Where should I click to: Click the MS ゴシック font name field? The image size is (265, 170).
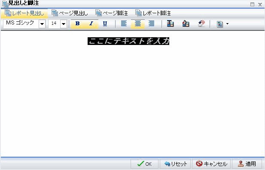coord(21,24)
